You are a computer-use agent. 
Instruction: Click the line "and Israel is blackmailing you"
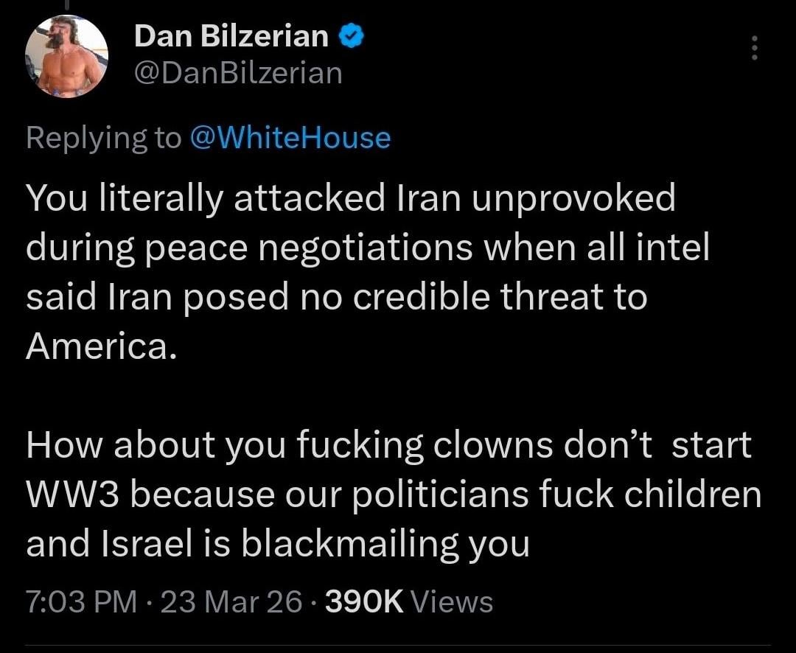point(277,544)
